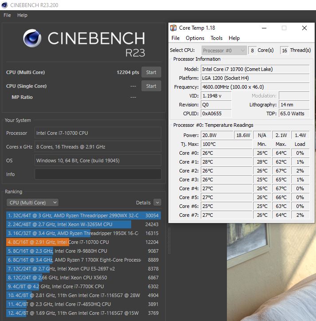Select ranking row 9 Core i7-7700K
Screen dimensions: 316x321
pyautogui.click(x=83, y=286)
